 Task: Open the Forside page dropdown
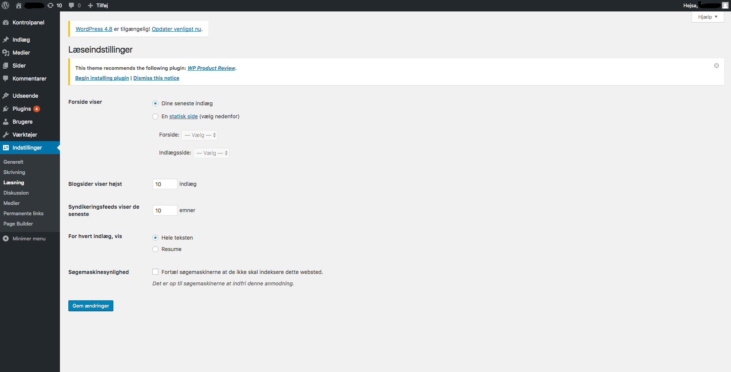(x=199, y=135)
